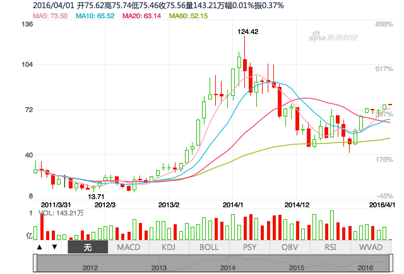The width and height of the screenshot is (404, 274).
Task: Click the 2013/2 date axis label
Action: pyautogui.click(x=169, y=205)
